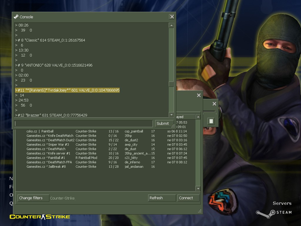Screen dimensions: 301x226
Task: Click the "so 06 8 11:14" last played cell
Action: (x=177, y=131)
